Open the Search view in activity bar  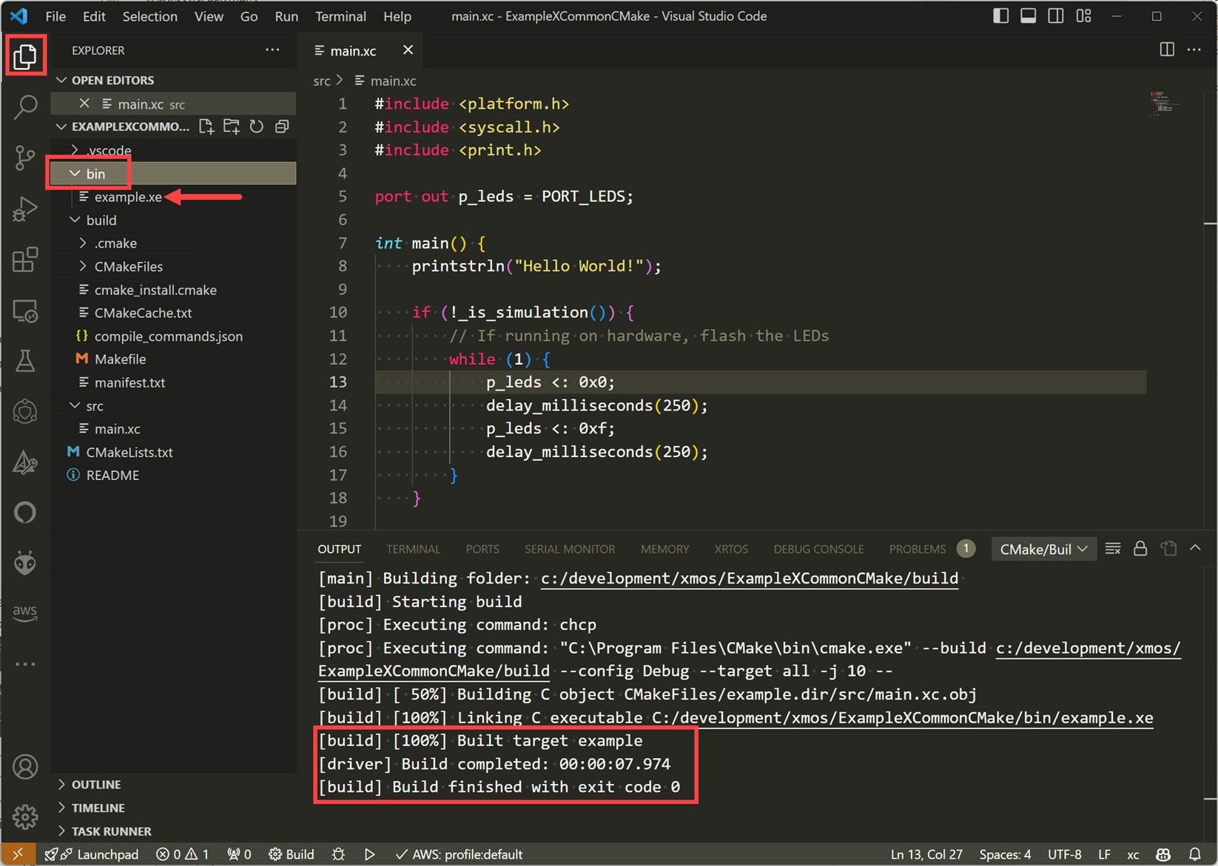pos(25,106)
